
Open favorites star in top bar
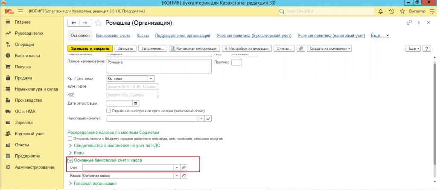pyautogui.click(x=402, y=11)
